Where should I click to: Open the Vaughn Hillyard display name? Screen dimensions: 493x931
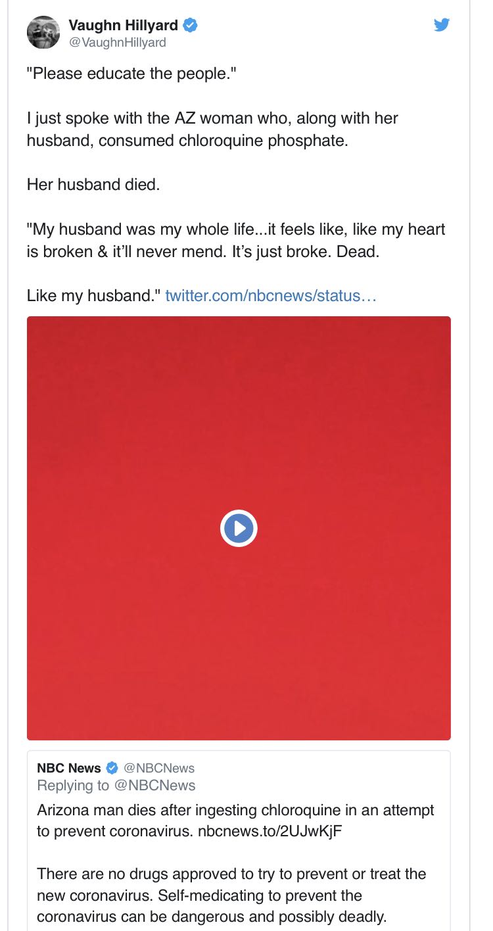[x=123, y=26]
